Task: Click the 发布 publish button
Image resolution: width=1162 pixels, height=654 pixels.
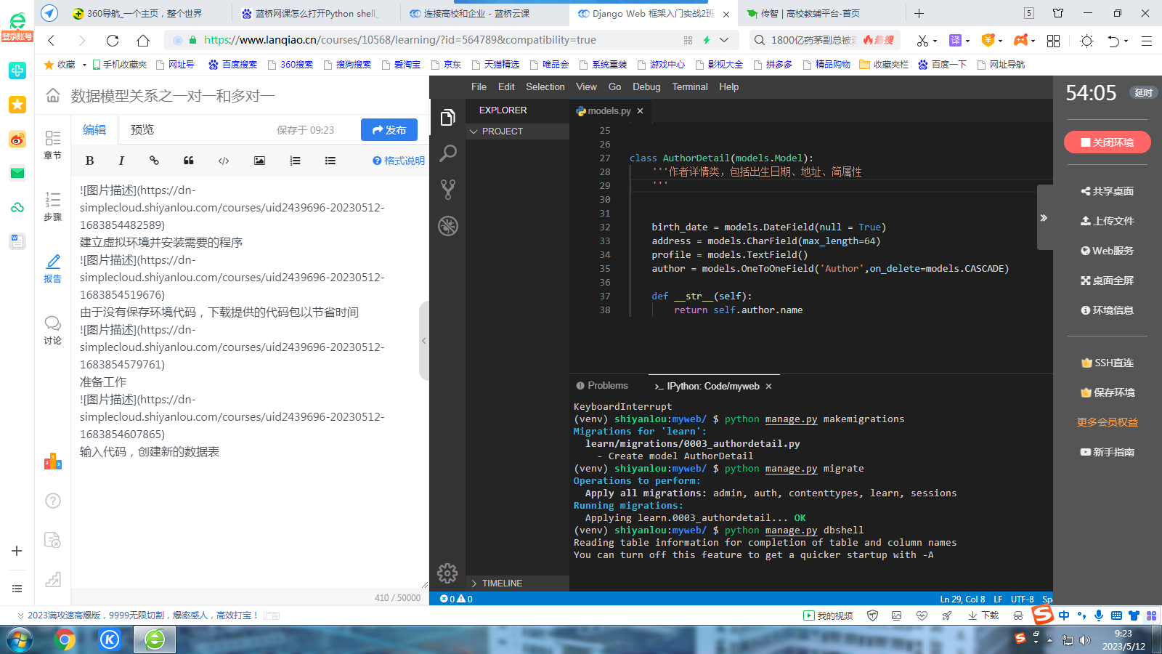Action: 389,130
